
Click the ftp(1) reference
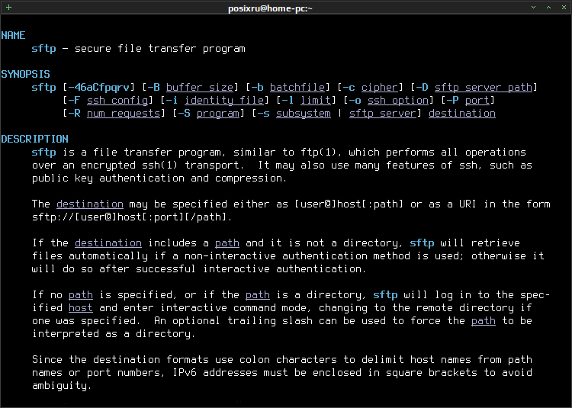tap(319, 152)
